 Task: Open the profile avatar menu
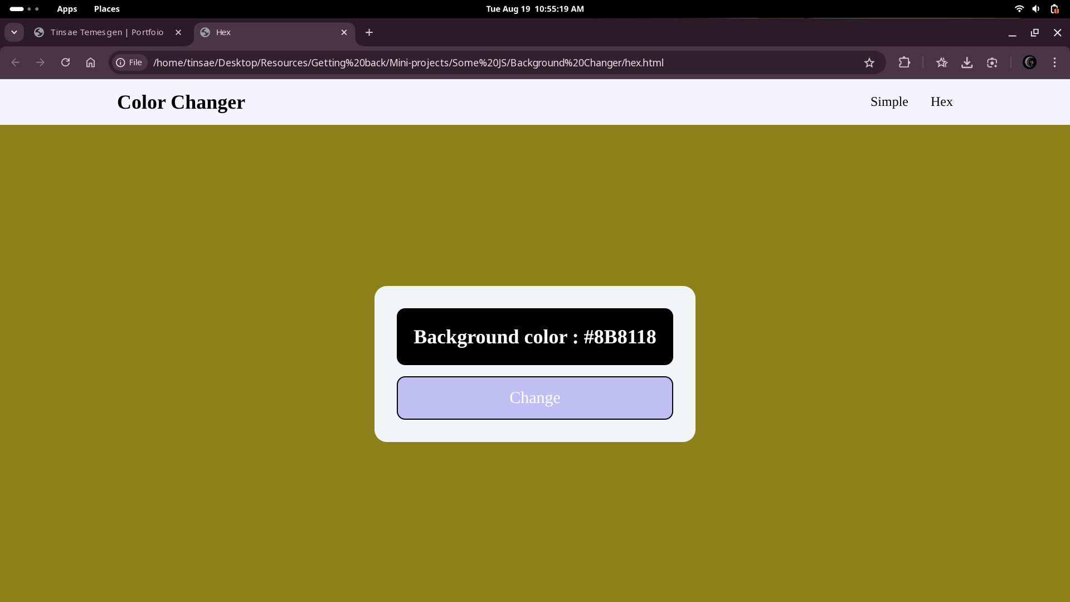click(1029, 62)
